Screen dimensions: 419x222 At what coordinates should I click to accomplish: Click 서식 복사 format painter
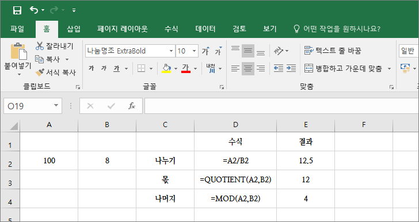[56, 72]
